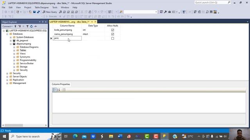Click the Save All icon
Image resolution: width=250 pixels, height=140 pixels.
38,12
